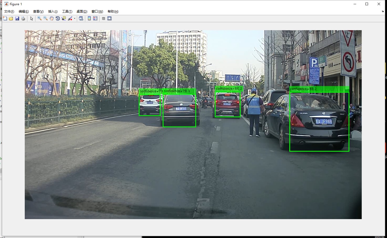Open the 窗口(W) menu

point(97,12)
